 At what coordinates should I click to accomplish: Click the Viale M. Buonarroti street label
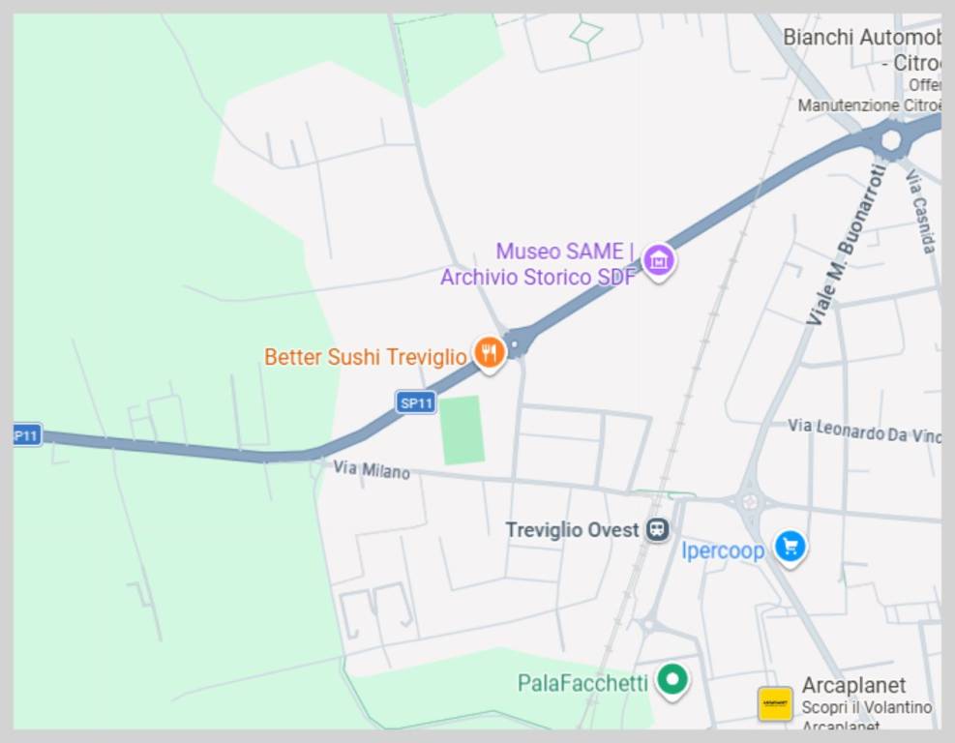[846, 245]
